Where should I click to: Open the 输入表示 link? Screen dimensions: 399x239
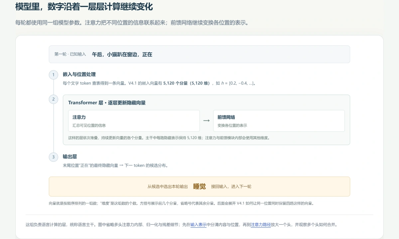pyautogui.click(x=199, y=225)
